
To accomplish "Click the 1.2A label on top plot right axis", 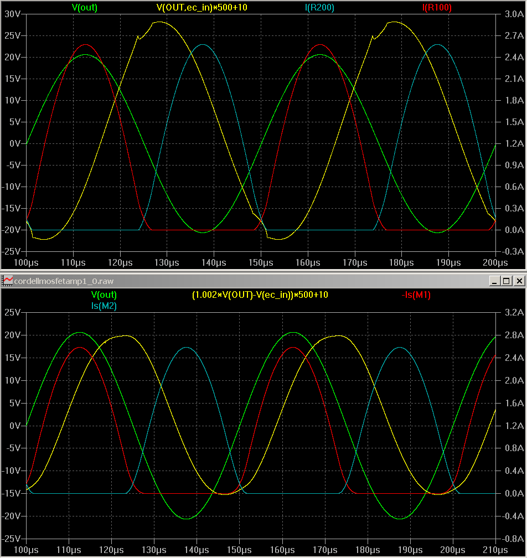I will click(514, 143).
